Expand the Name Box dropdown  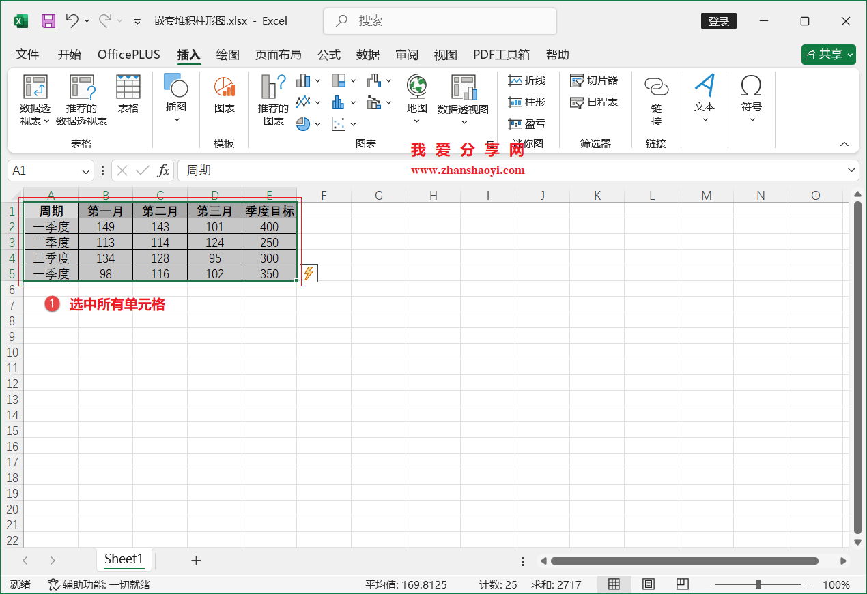[86, 170]
